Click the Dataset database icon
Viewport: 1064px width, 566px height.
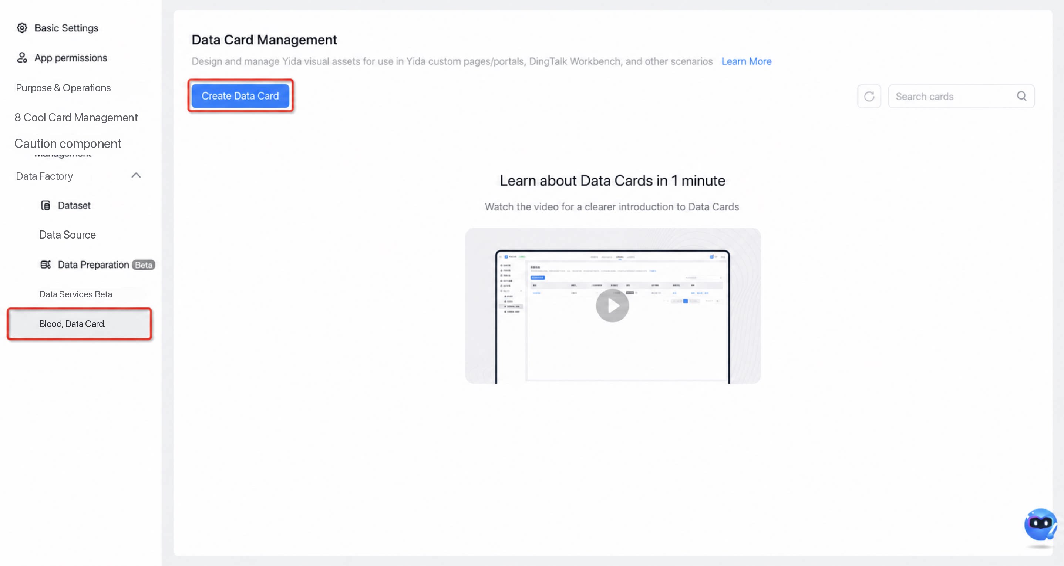coord(46,205)
